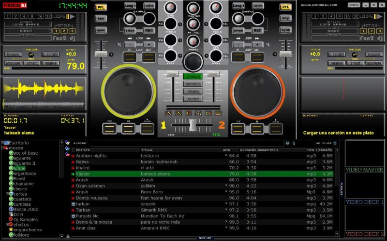Click the red prohibited icon beside Dj Samples
This screenshot has width=387, height=241.
tap(11, 219)
